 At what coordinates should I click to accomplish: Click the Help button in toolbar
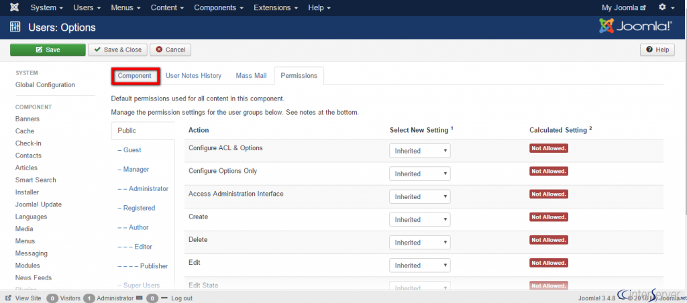(657, 50)
